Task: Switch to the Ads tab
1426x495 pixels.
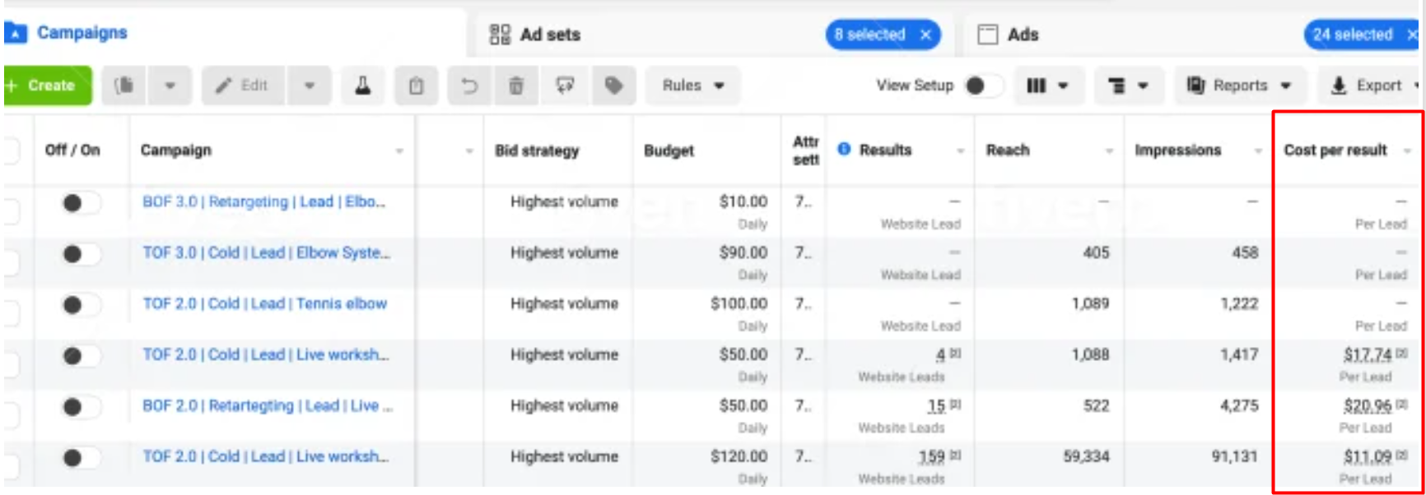Action: [x=1022, y=35]
